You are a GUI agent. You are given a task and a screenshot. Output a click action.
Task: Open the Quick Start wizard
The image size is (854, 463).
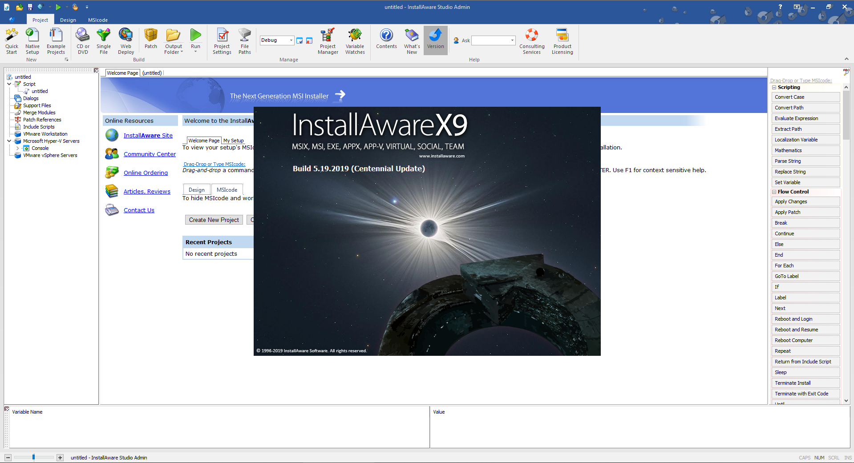[12, 41]
